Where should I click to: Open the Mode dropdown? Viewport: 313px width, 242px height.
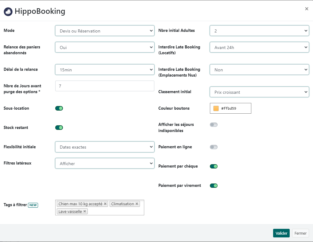pos(105,31)
